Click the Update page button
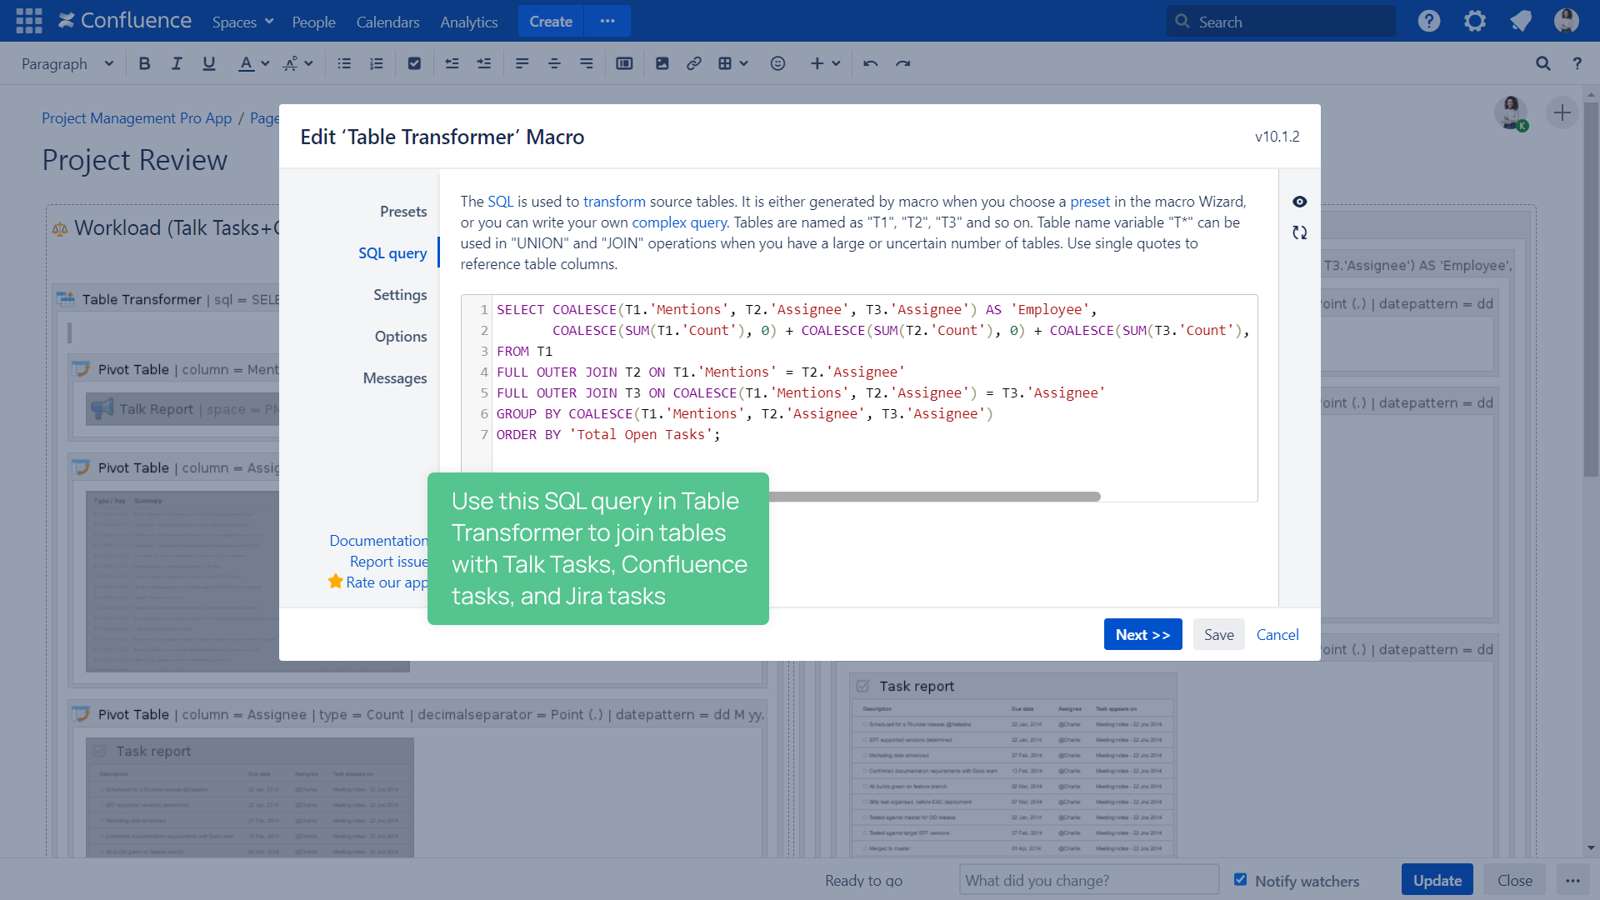 (x=1437, y=880)
